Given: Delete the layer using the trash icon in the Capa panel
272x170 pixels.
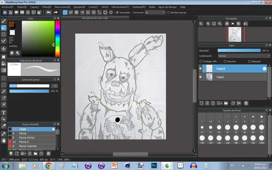Looking at the screenshot, I should click(x=246, y=103).
